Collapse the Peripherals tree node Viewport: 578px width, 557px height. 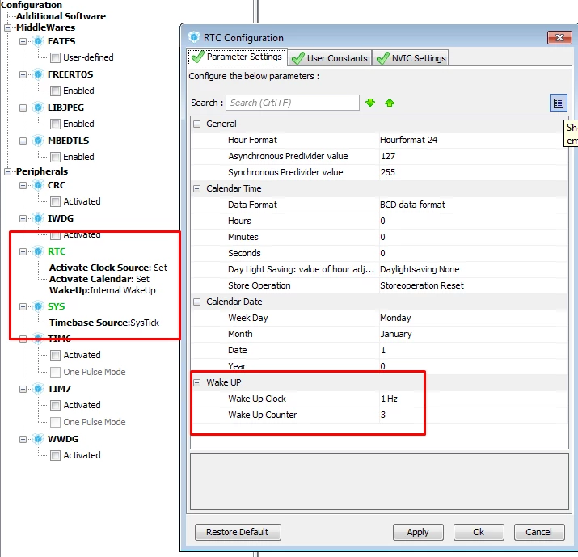tap(7, 171)
